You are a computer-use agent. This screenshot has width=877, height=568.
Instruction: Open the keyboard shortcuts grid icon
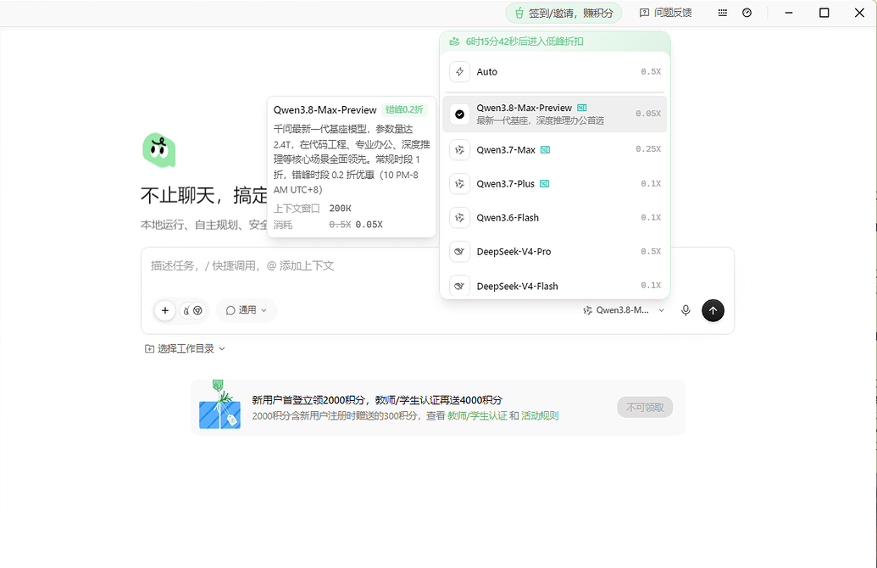click(723, 13)
